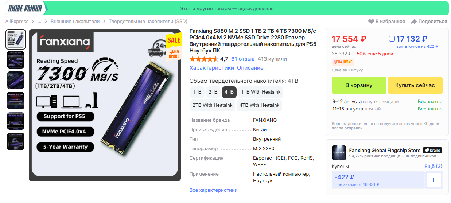The width and height of the screenshot is (451, 203).
Task: Select 4TB With Heatsink option
Action: [x=259, y=105]
